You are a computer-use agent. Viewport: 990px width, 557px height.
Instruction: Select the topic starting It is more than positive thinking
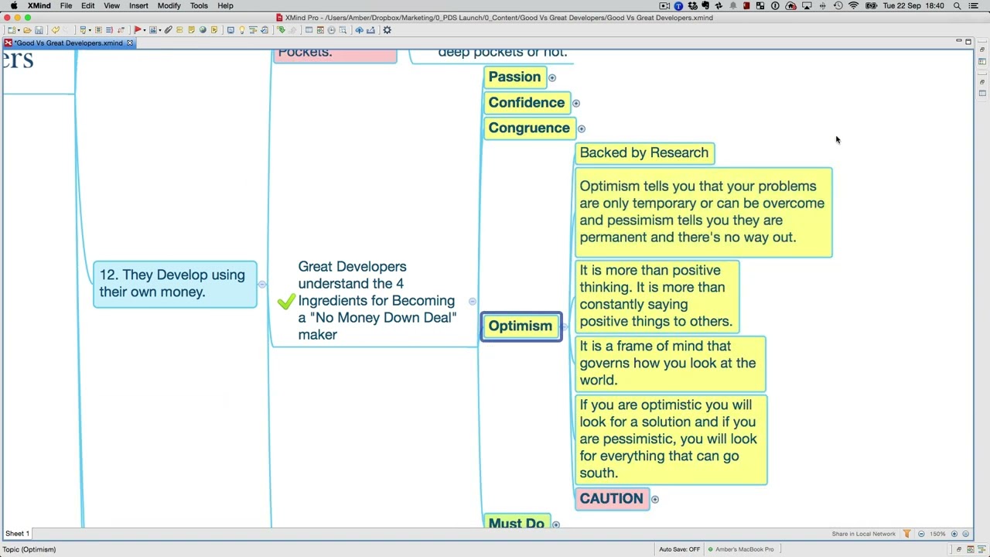(x=657, y=296)
